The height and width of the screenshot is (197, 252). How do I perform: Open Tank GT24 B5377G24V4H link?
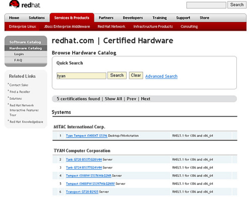coord(84,167)
